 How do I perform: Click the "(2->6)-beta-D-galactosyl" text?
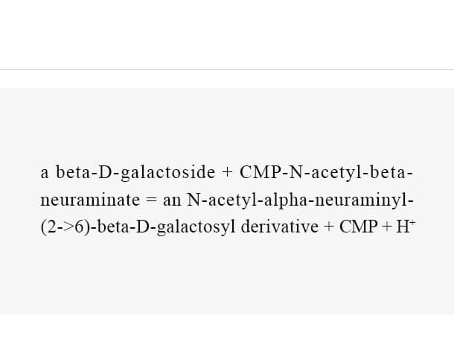pos(138,227)
